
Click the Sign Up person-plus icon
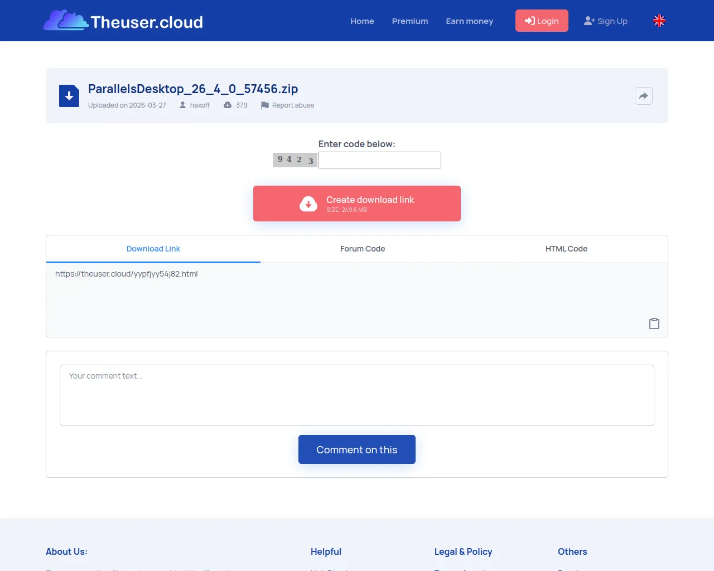pos(588,20)
